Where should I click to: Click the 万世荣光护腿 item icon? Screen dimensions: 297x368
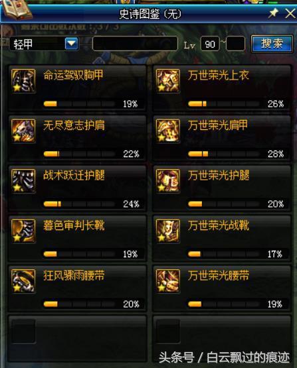pyautogui.click(x=168, y=181)
